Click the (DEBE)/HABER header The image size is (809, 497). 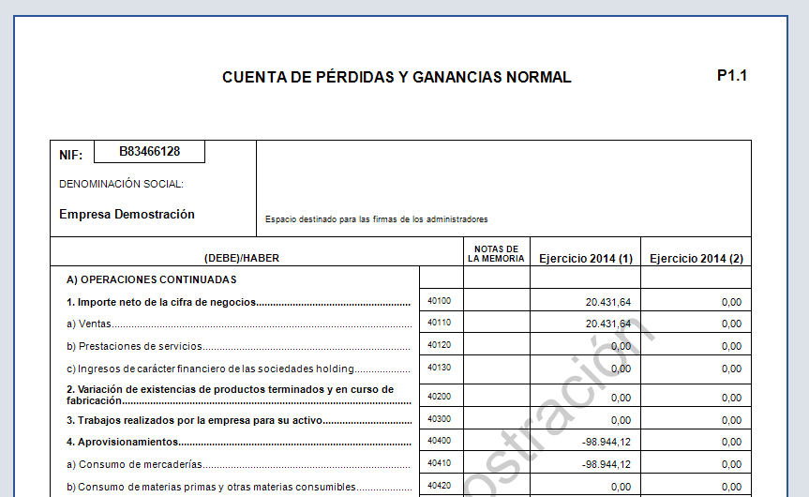point(242,258)
